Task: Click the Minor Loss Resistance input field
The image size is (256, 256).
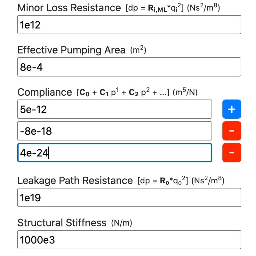Action: [x=129, y=25]
